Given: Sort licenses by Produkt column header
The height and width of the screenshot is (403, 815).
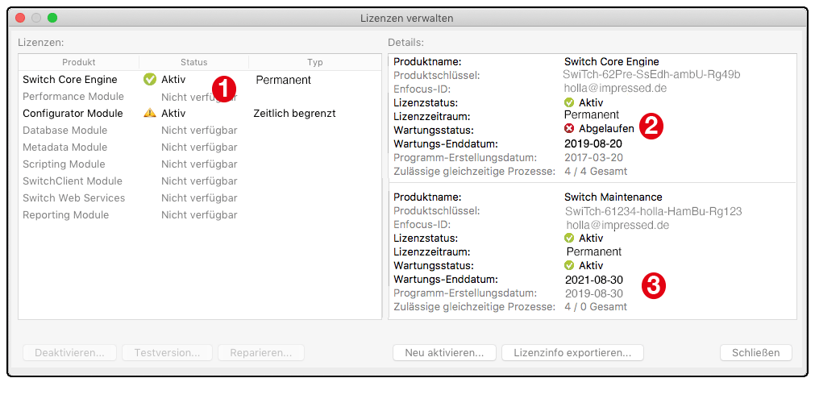Looking at the screenshot, I should pyautogui.click(x=79, y=62).
